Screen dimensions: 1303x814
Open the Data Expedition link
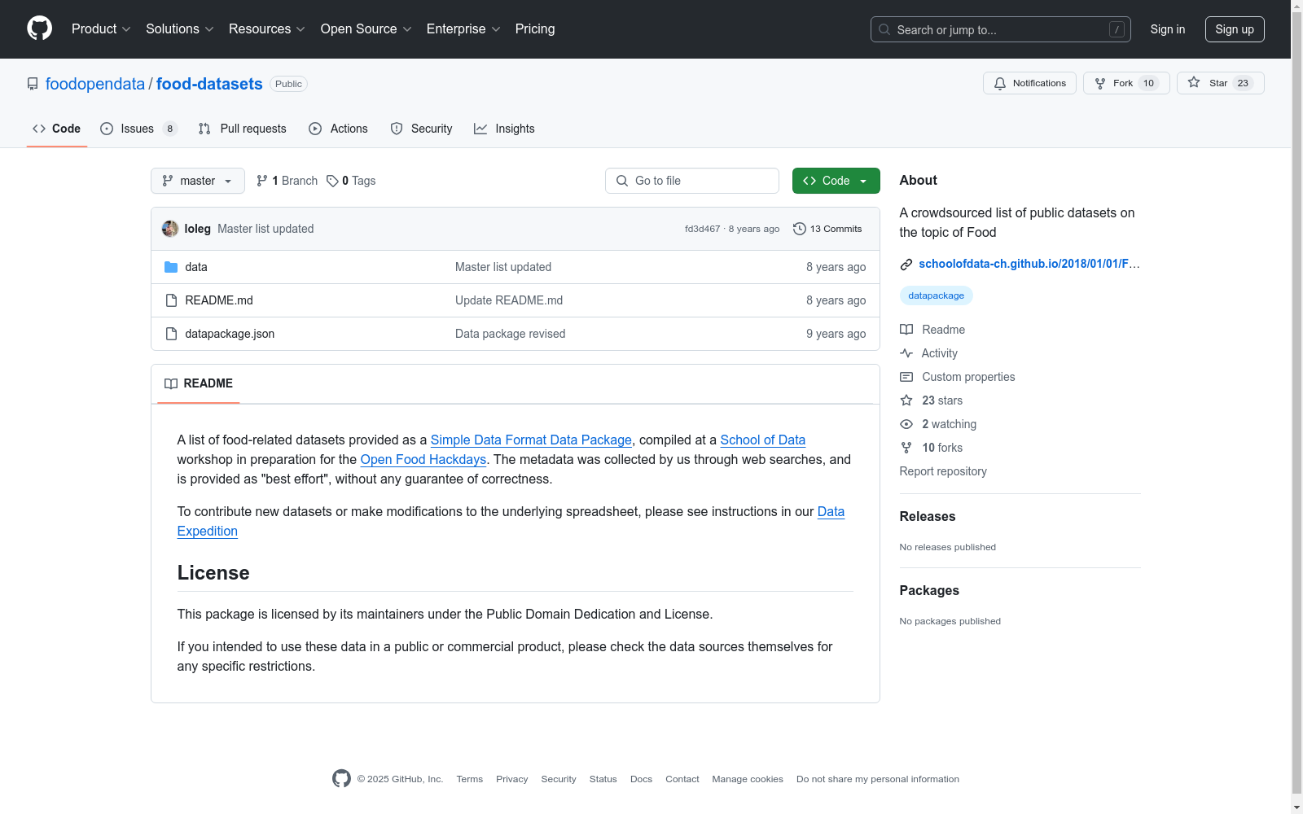511,521
